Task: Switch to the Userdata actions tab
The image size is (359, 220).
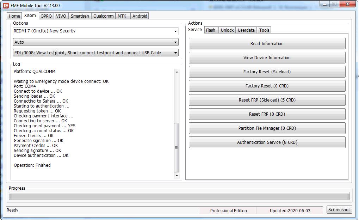Action: [x=246, y=30]
